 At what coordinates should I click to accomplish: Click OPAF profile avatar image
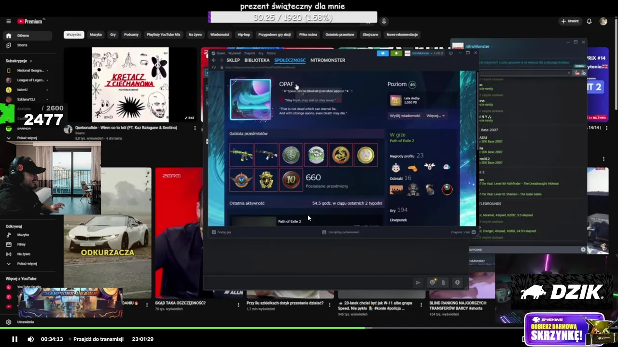point(251,100)
